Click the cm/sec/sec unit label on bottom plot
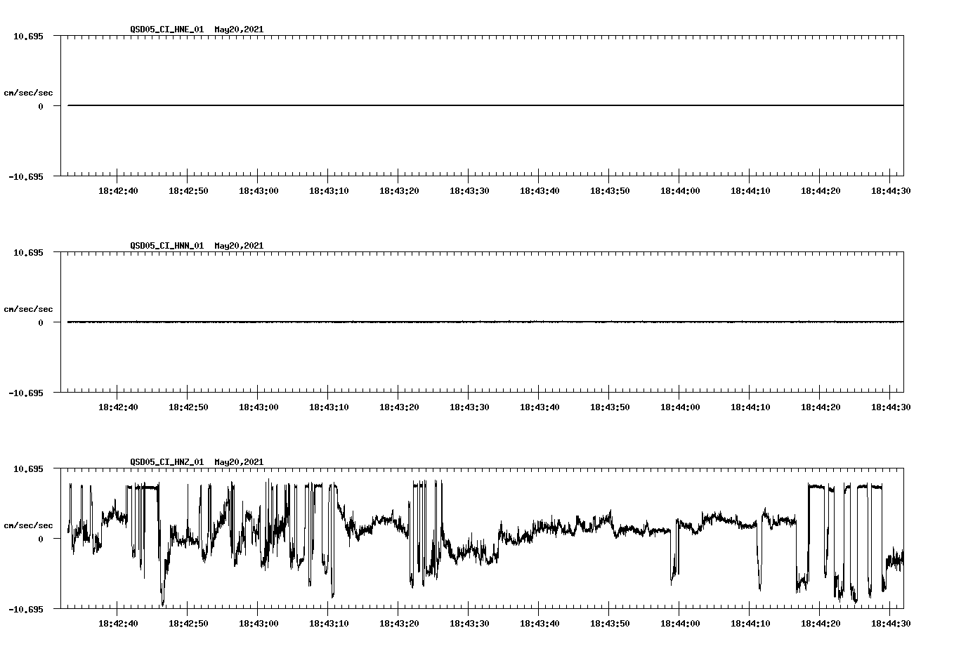Viewport: 954px width, 649px height. [x=30, y=523]
